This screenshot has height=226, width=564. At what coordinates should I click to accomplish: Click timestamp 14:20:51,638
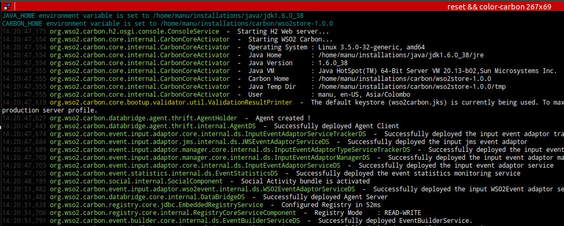(x=24, y=206)
